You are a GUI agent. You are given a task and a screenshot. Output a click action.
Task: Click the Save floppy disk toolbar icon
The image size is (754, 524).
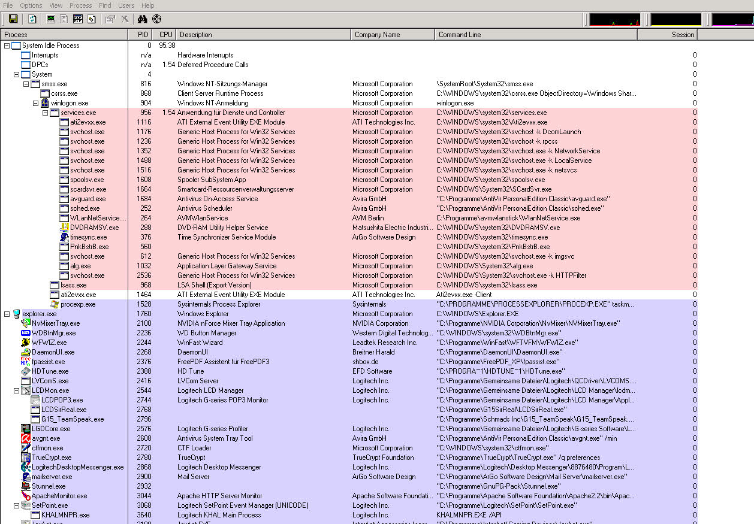point(13,19)
